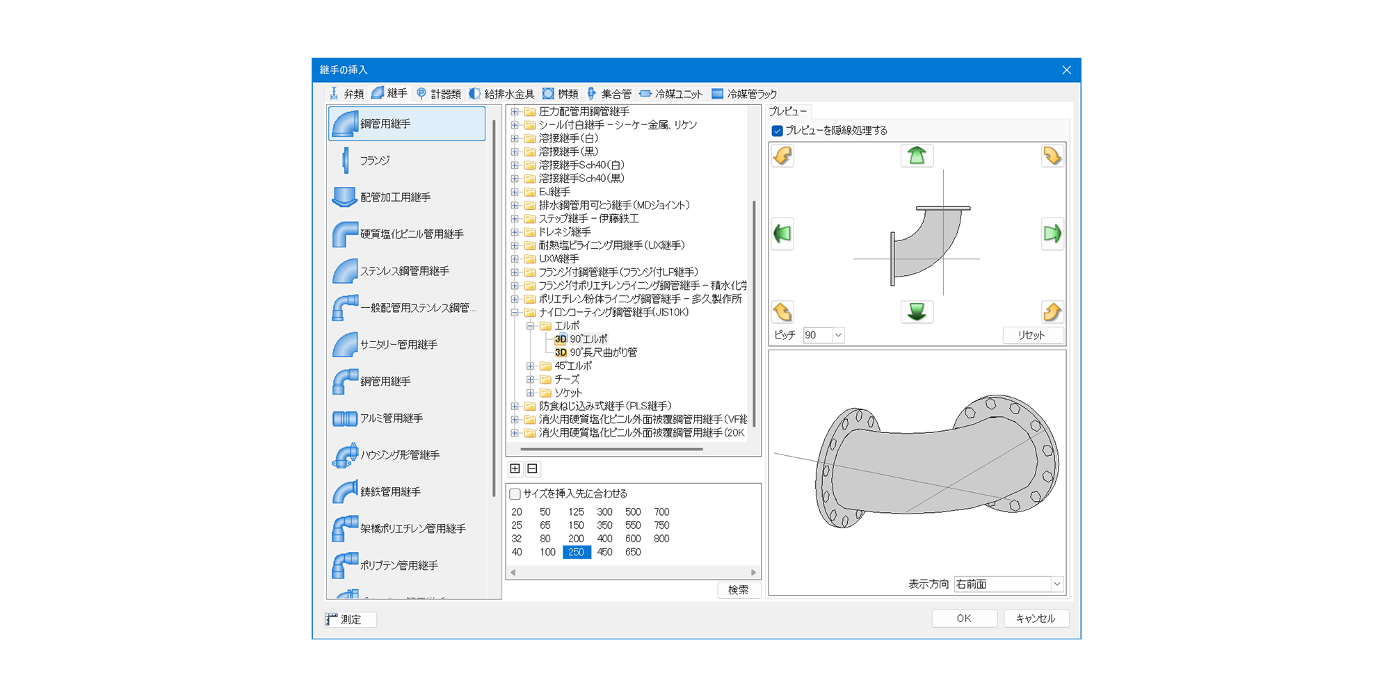The width and height of the screenshot is (1391, 695).
Task: Click the 検索 button
Action: (738, 590)
